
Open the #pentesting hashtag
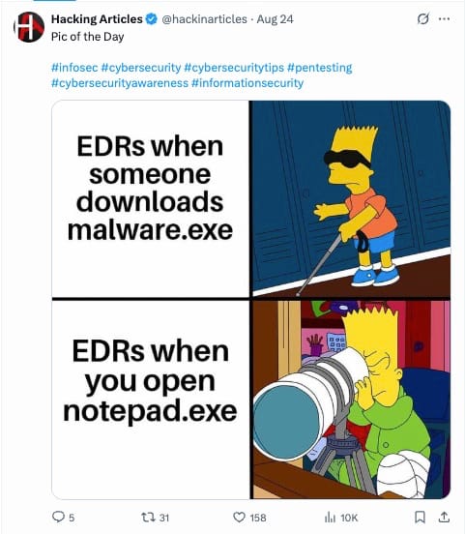[320, 68]
